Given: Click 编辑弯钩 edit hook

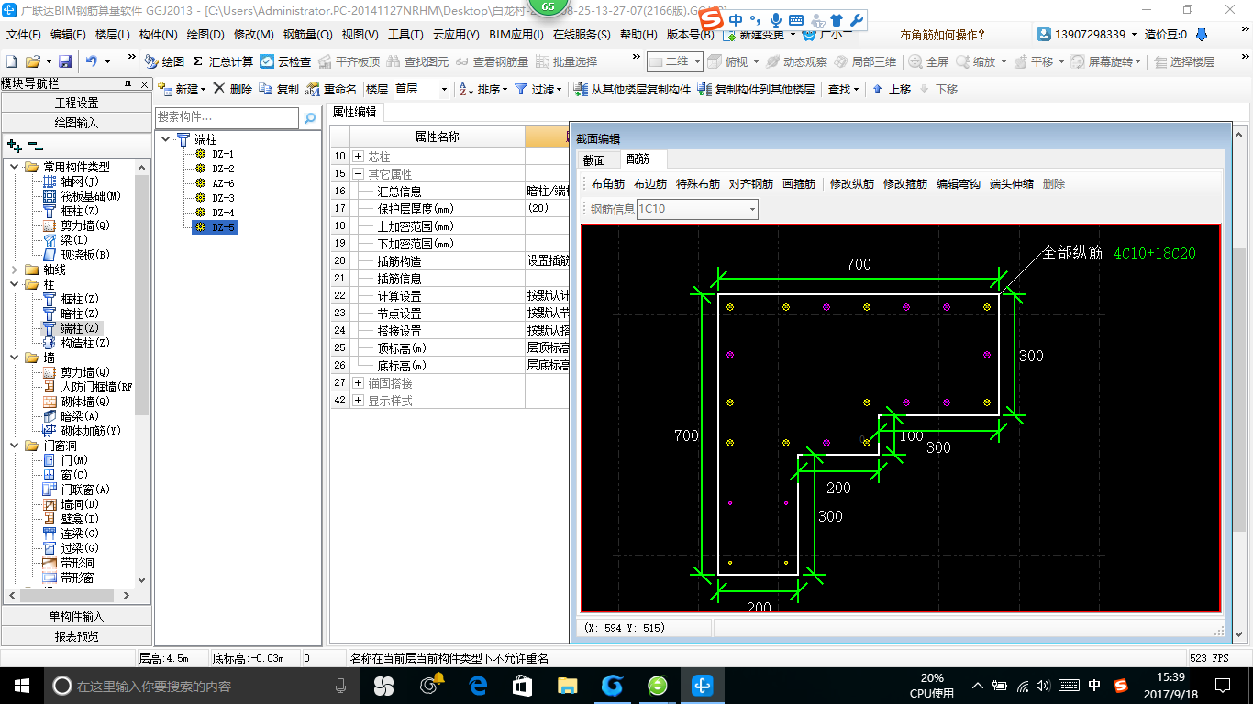Looking at the screenshot, I should pyautogui.click(x=959, y=184).
